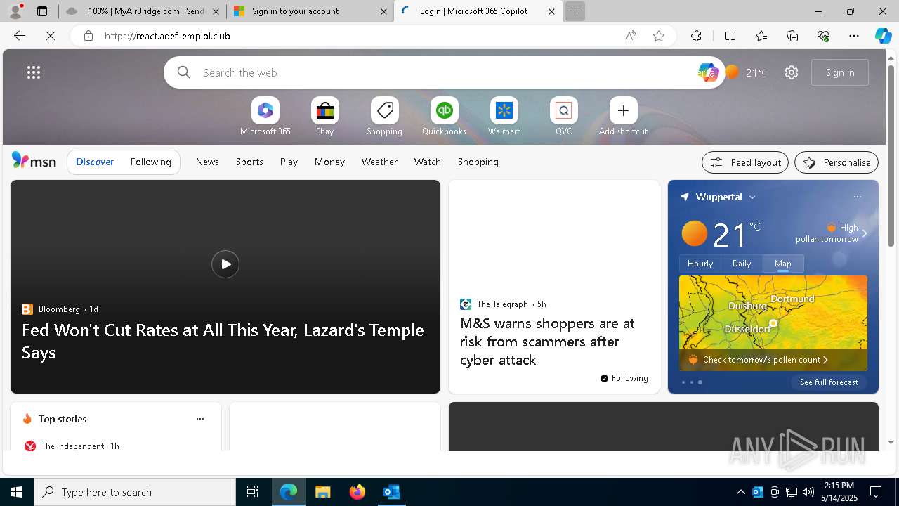Click the Search the web field
Image resolution: width=899 pixels, height=506 pixels.
pos(445,72)
